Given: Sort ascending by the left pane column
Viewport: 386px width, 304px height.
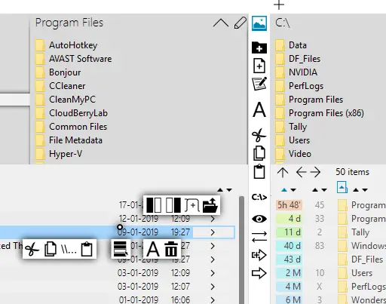Looking at the screenshot, I should 220,190.
